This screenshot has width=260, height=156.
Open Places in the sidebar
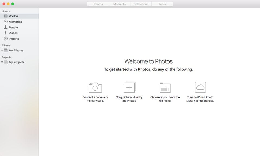point(19,33)
